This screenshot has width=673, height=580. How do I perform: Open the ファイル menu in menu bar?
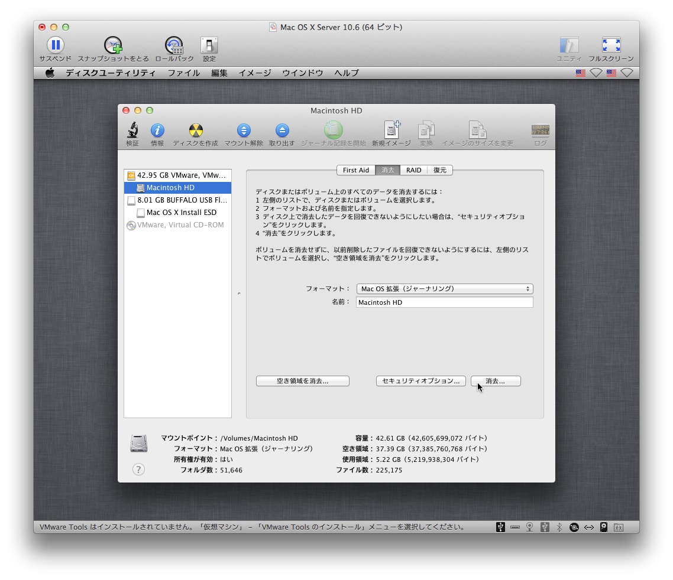183,73
